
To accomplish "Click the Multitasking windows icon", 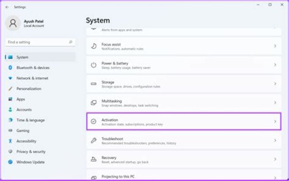I will 94,103.
